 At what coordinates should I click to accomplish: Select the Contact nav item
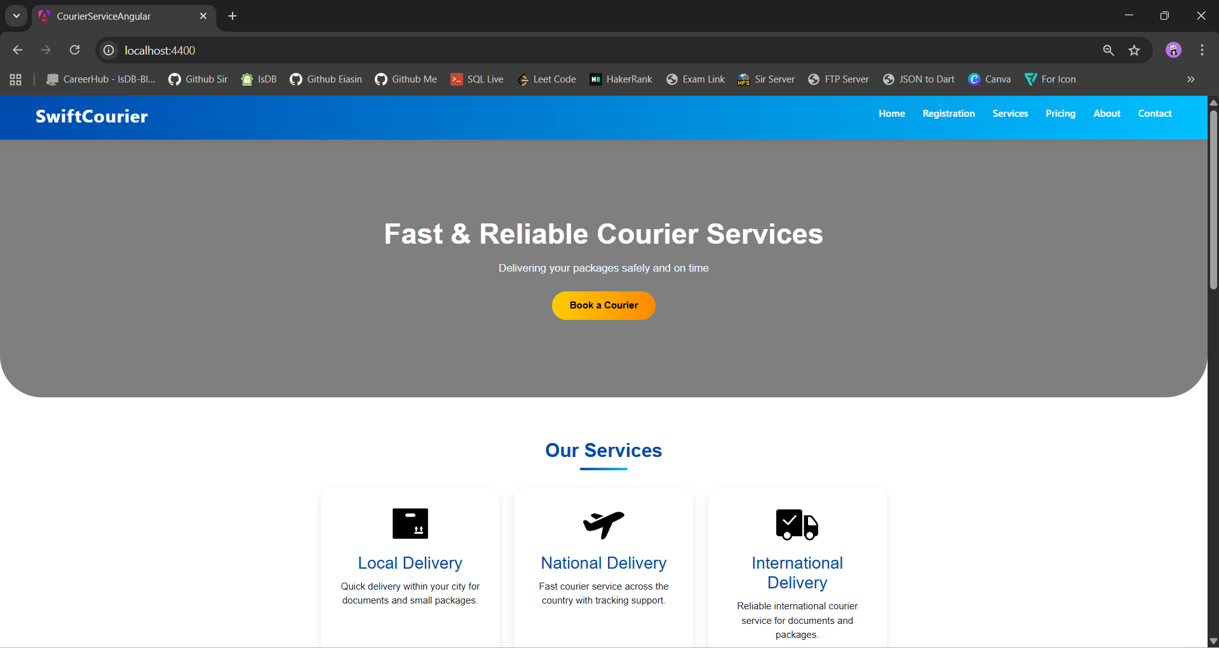pyautogui.click(x=1154, y=114)
